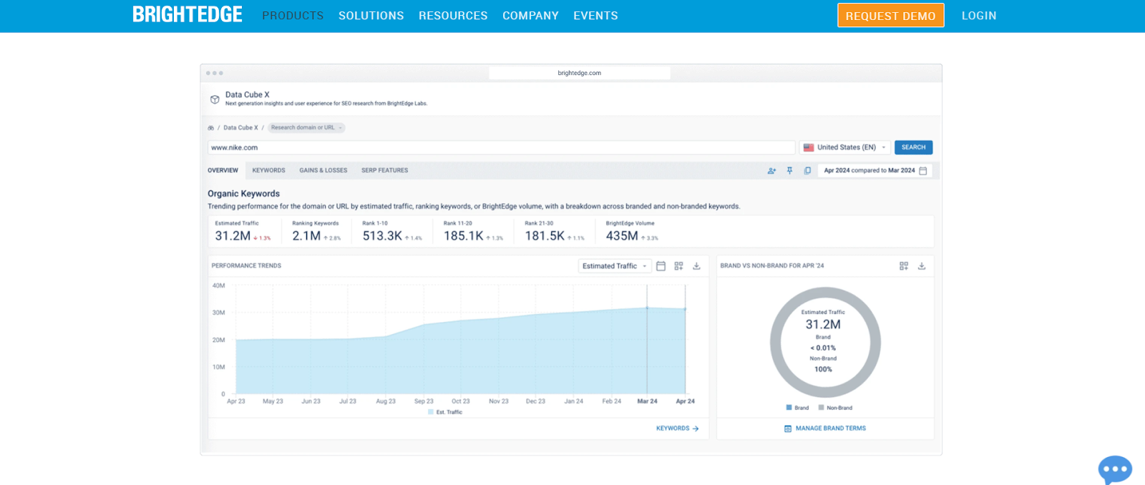The height and width of the screenshot is (485, 1145).
Task: Switch to the GAINS & LOSSES tab
Action: tap(323, 170)
